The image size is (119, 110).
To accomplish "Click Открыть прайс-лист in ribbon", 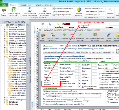I will (x=61, y=15).
